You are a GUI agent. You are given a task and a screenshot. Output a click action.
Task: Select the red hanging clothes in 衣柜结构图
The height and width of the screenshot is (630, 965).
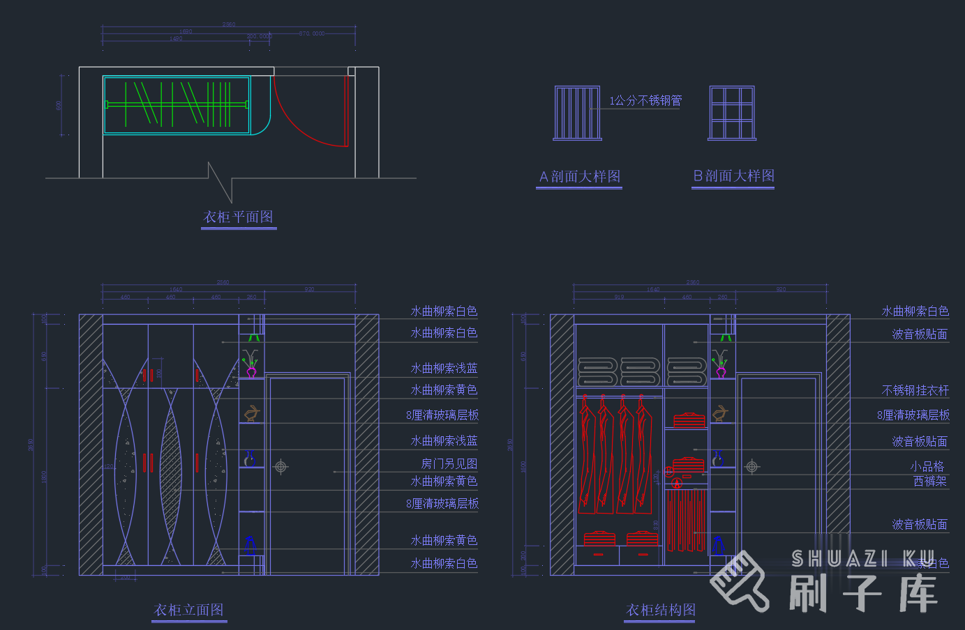click(x=615, y=453)
